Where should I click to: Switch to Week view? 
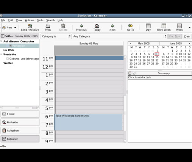180,26
